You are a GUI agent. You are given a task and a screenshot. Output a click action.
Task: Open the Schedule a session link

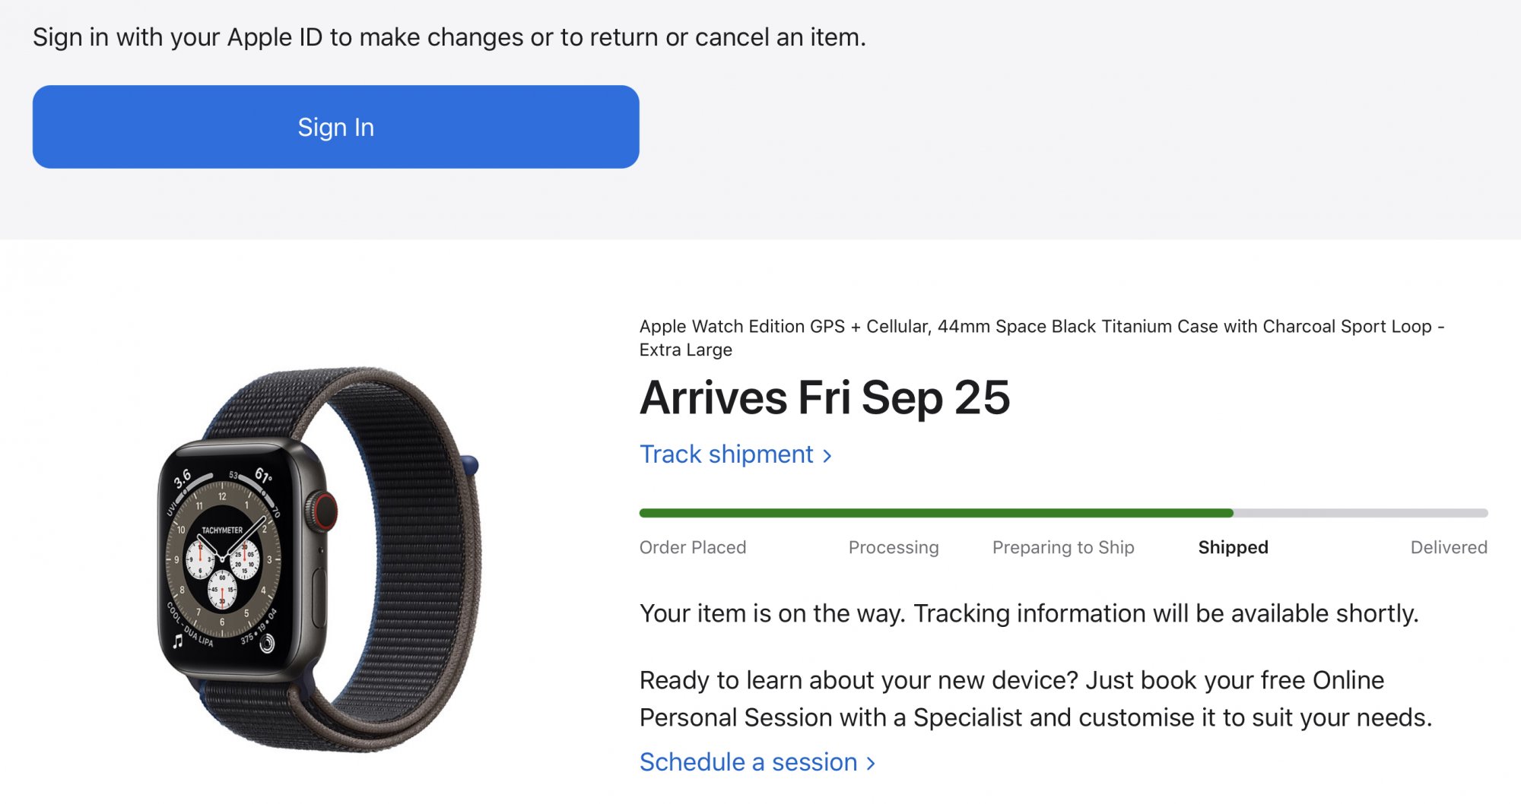point(748,762)
